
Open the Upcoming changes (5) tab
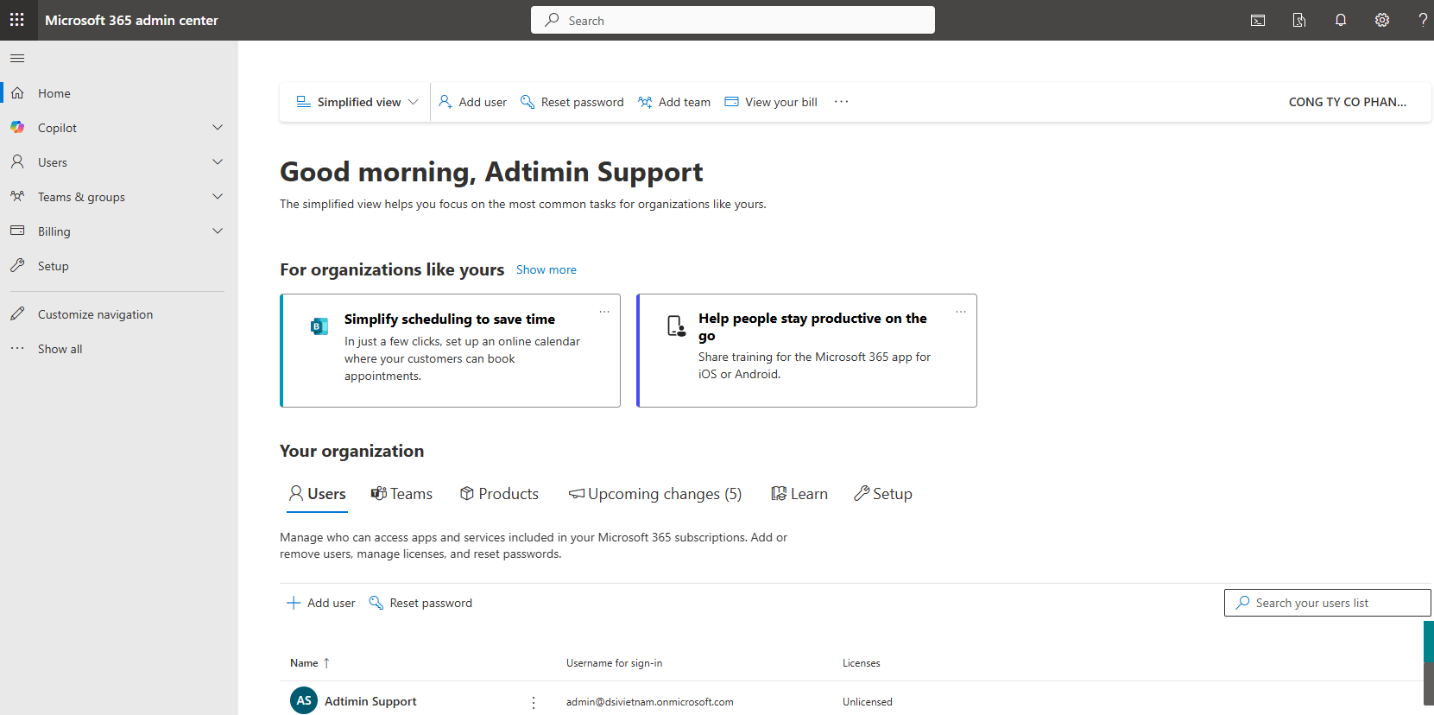coord(654,494)
